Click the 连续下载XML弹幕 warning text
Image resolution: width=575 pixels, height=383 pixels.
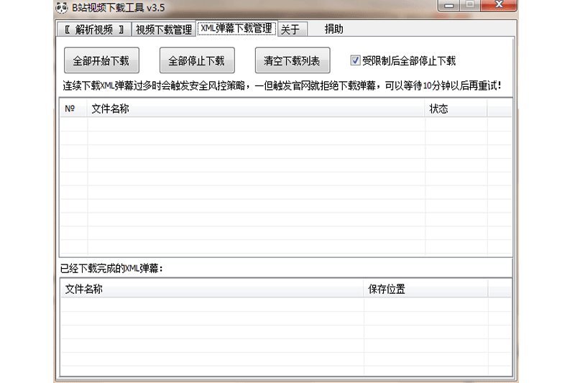click(x=282, y=86)
